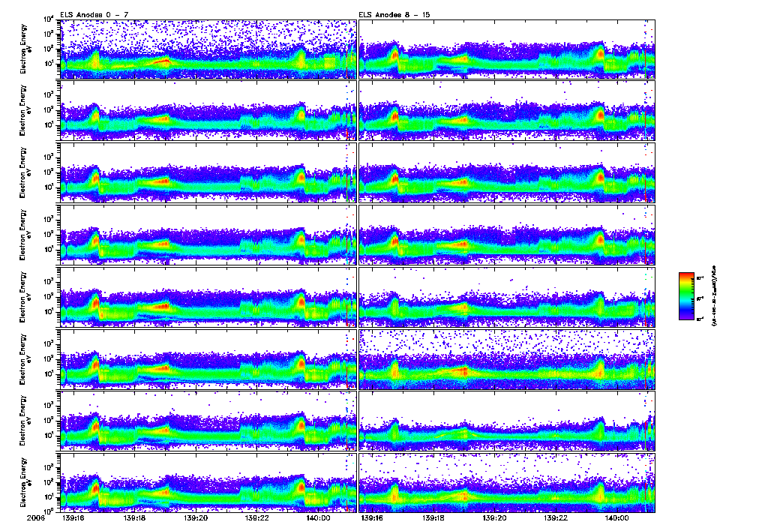This screenshot has width=768, height=531.
Task: Click the rotated units label beside the color bar
Action: coord(714,296)
